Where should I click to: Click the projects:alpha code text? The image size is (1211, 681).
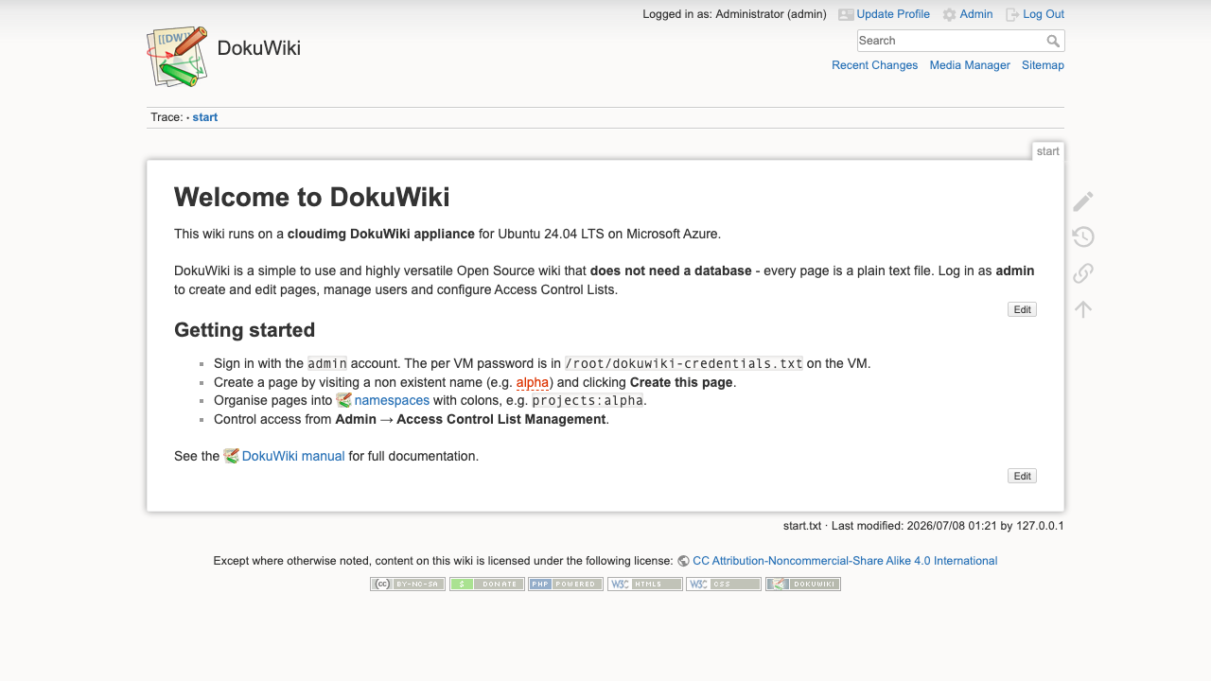click(x=588, y=400)
